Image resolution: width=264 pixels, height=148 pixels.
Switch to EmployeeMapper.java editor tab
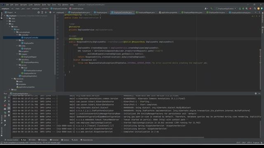click(x=146, y=12)
